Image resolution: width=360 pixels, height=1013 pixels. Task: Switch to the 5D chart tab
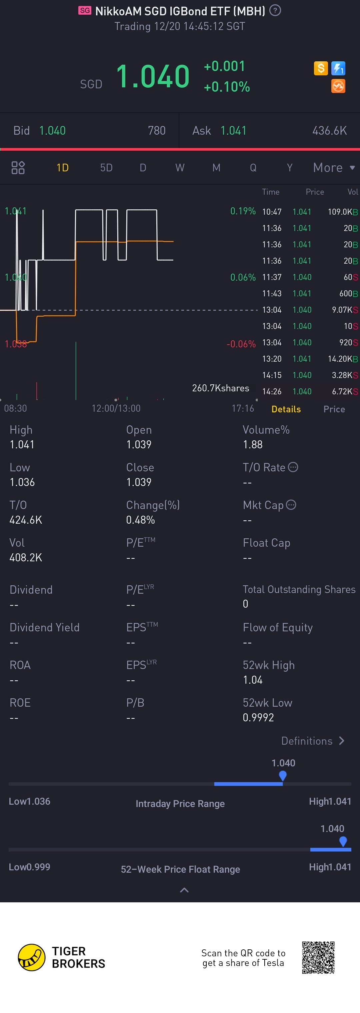106,168
